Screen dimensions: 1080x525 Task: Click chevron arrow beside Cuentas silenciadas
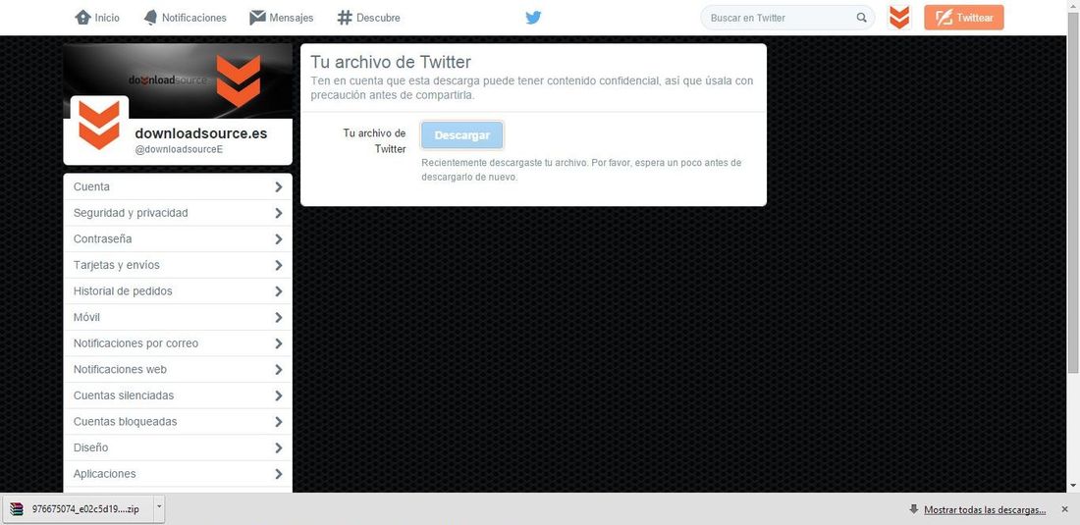(x=278, y=396)
